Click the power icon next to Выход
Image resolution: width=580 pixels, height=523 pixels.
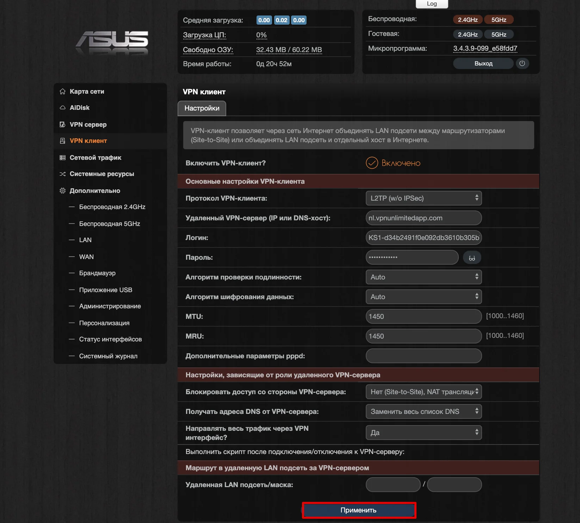coord(522,63)
